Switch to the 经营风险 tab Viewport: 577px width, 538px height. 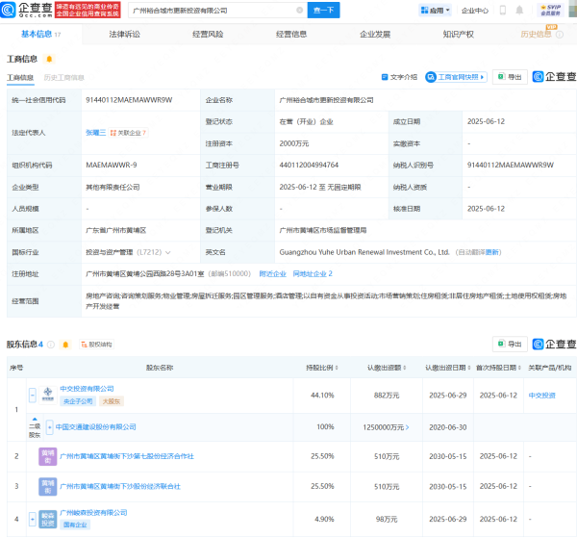(x=208, y=35)
